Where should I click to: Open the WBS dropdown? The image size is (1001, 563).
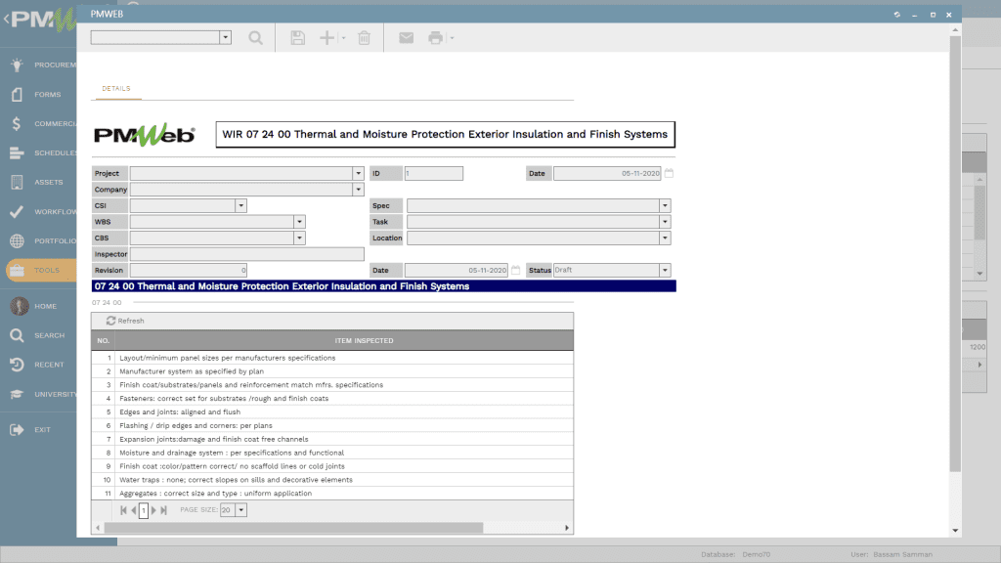tap(299, 222)
